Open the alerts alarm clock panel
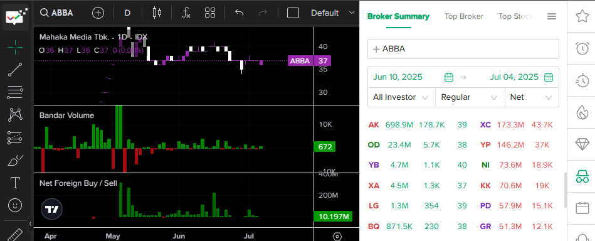This screenshot has width=595, height=241. click(x=582, y=48)
